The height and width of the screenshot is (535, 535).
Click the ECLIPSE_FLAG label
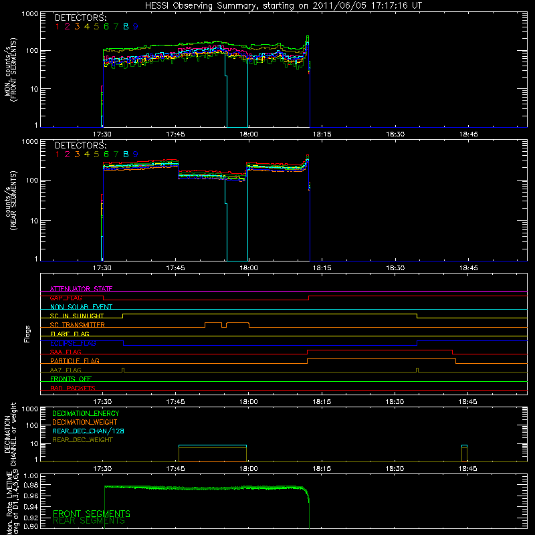coord(73,343)
